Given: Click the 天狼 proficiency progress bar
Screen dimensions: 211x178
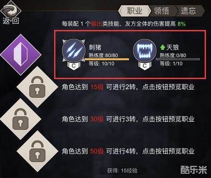Looking at the screenshot, I should point(178,59).
